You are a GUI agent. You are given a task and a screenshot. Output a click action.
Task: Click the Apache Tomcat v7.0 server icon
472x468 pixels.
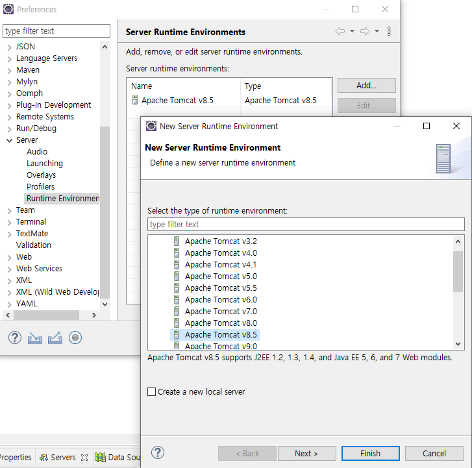[x=177, y=311]
